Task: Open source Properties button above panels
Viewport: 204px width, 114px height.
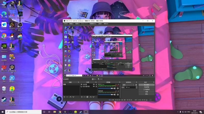Action: (x=94, y=79)
